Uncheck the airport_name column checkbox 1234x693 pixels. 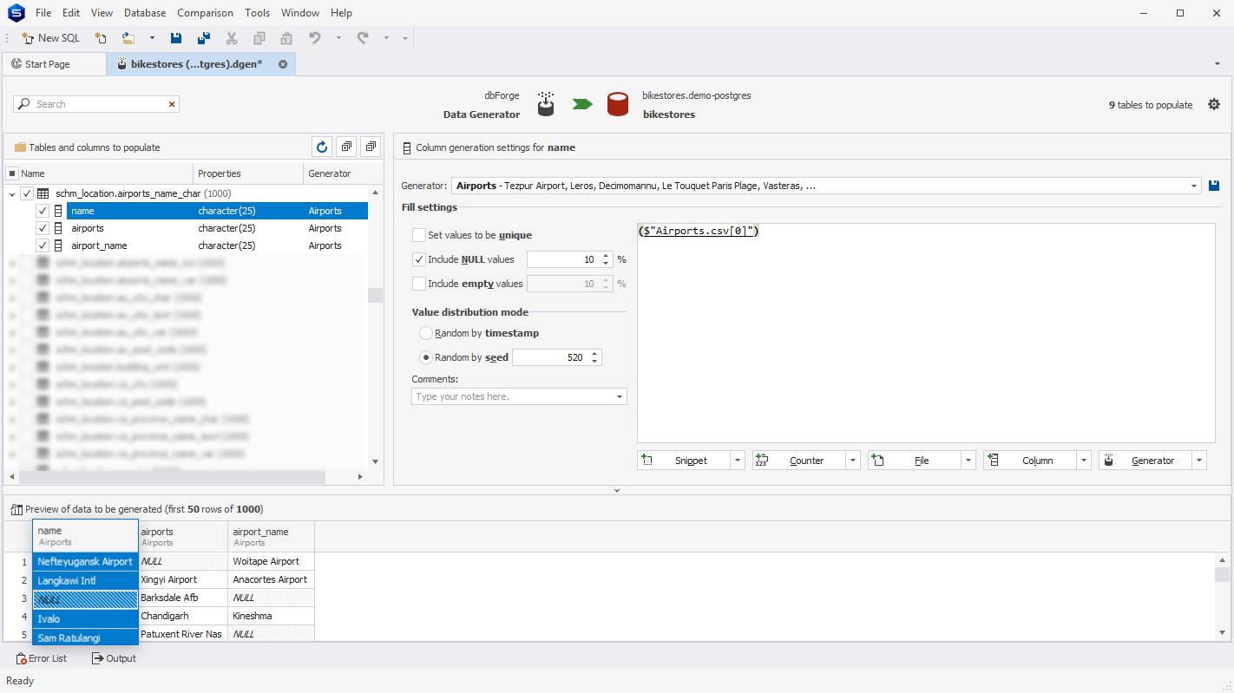[x=43, y=245]
